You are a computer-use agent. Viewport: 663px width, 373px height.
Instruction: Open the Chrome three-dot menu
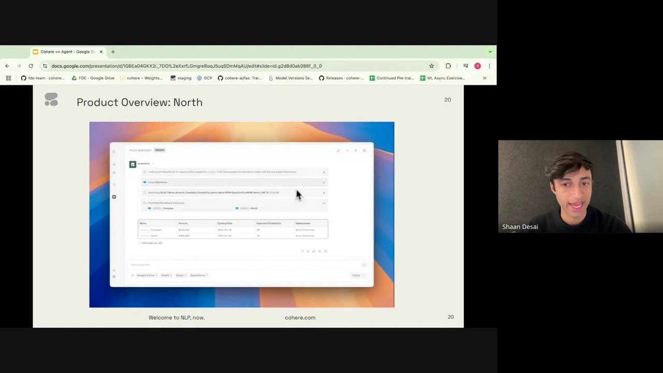pyautogui.click(x=489, y=66)
